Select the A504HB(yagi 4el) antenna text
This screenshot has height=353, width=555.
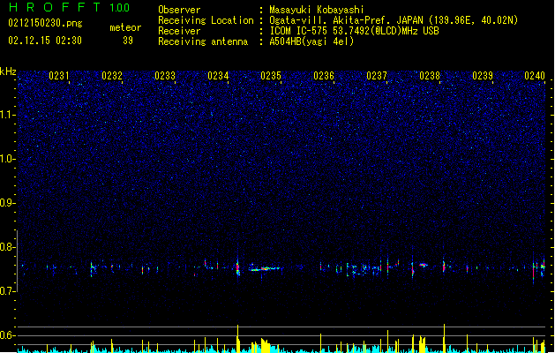tap(311, 41)
